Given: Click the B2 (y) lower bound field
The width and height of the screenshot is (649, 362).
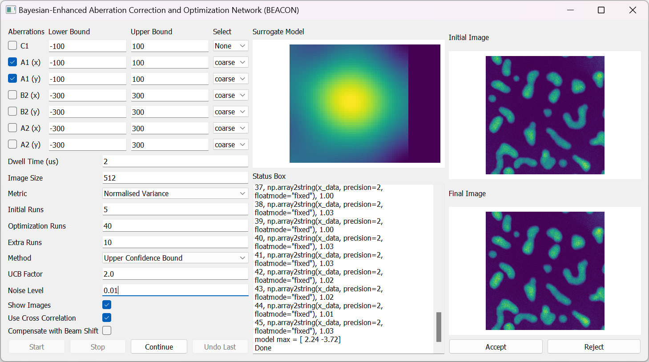Looking at the screenshot, I should pyautogui.click(x=87, y=112).
